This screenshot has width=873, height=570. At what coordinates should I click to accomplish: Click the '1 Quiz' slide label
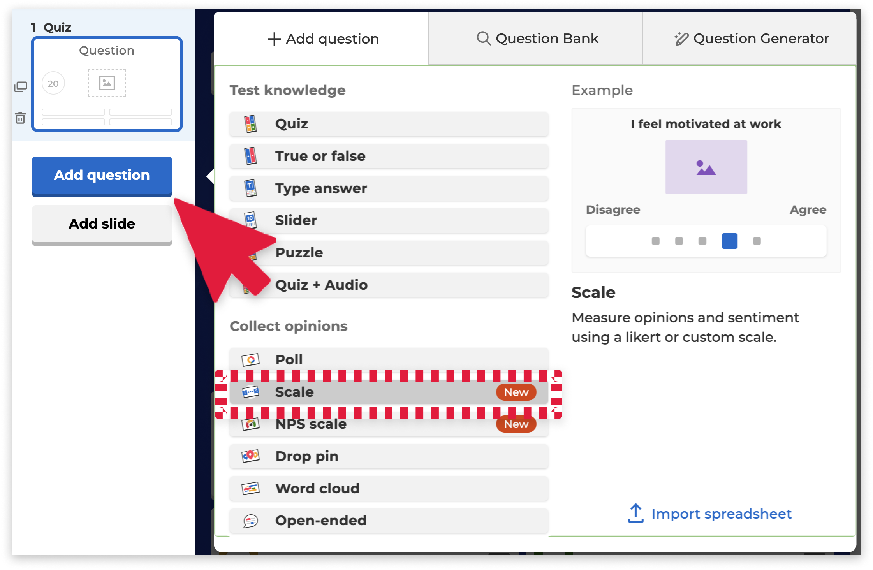coord(51,27)
